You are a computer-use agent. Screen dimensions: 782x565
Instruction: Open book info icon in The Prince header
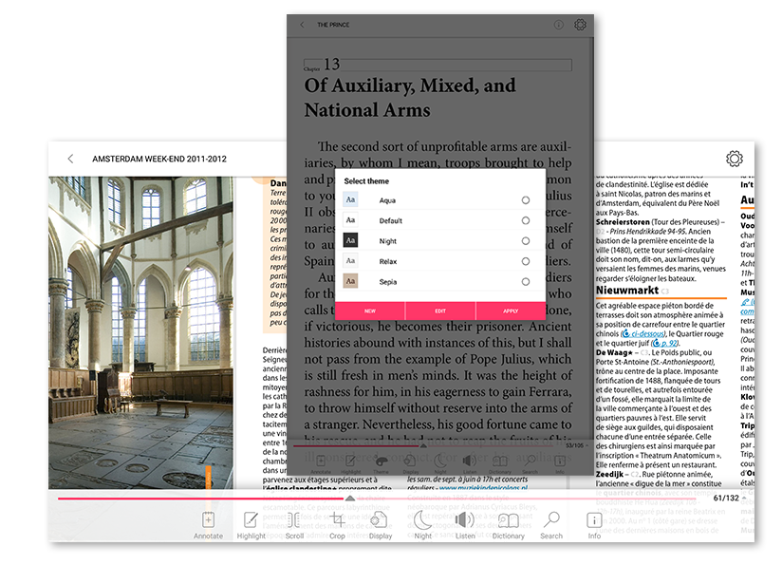[559, 25]
